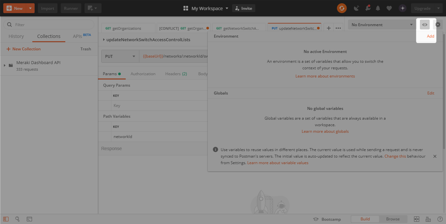
Task: Select the Authorization tab
Action: tap(143, 74)
